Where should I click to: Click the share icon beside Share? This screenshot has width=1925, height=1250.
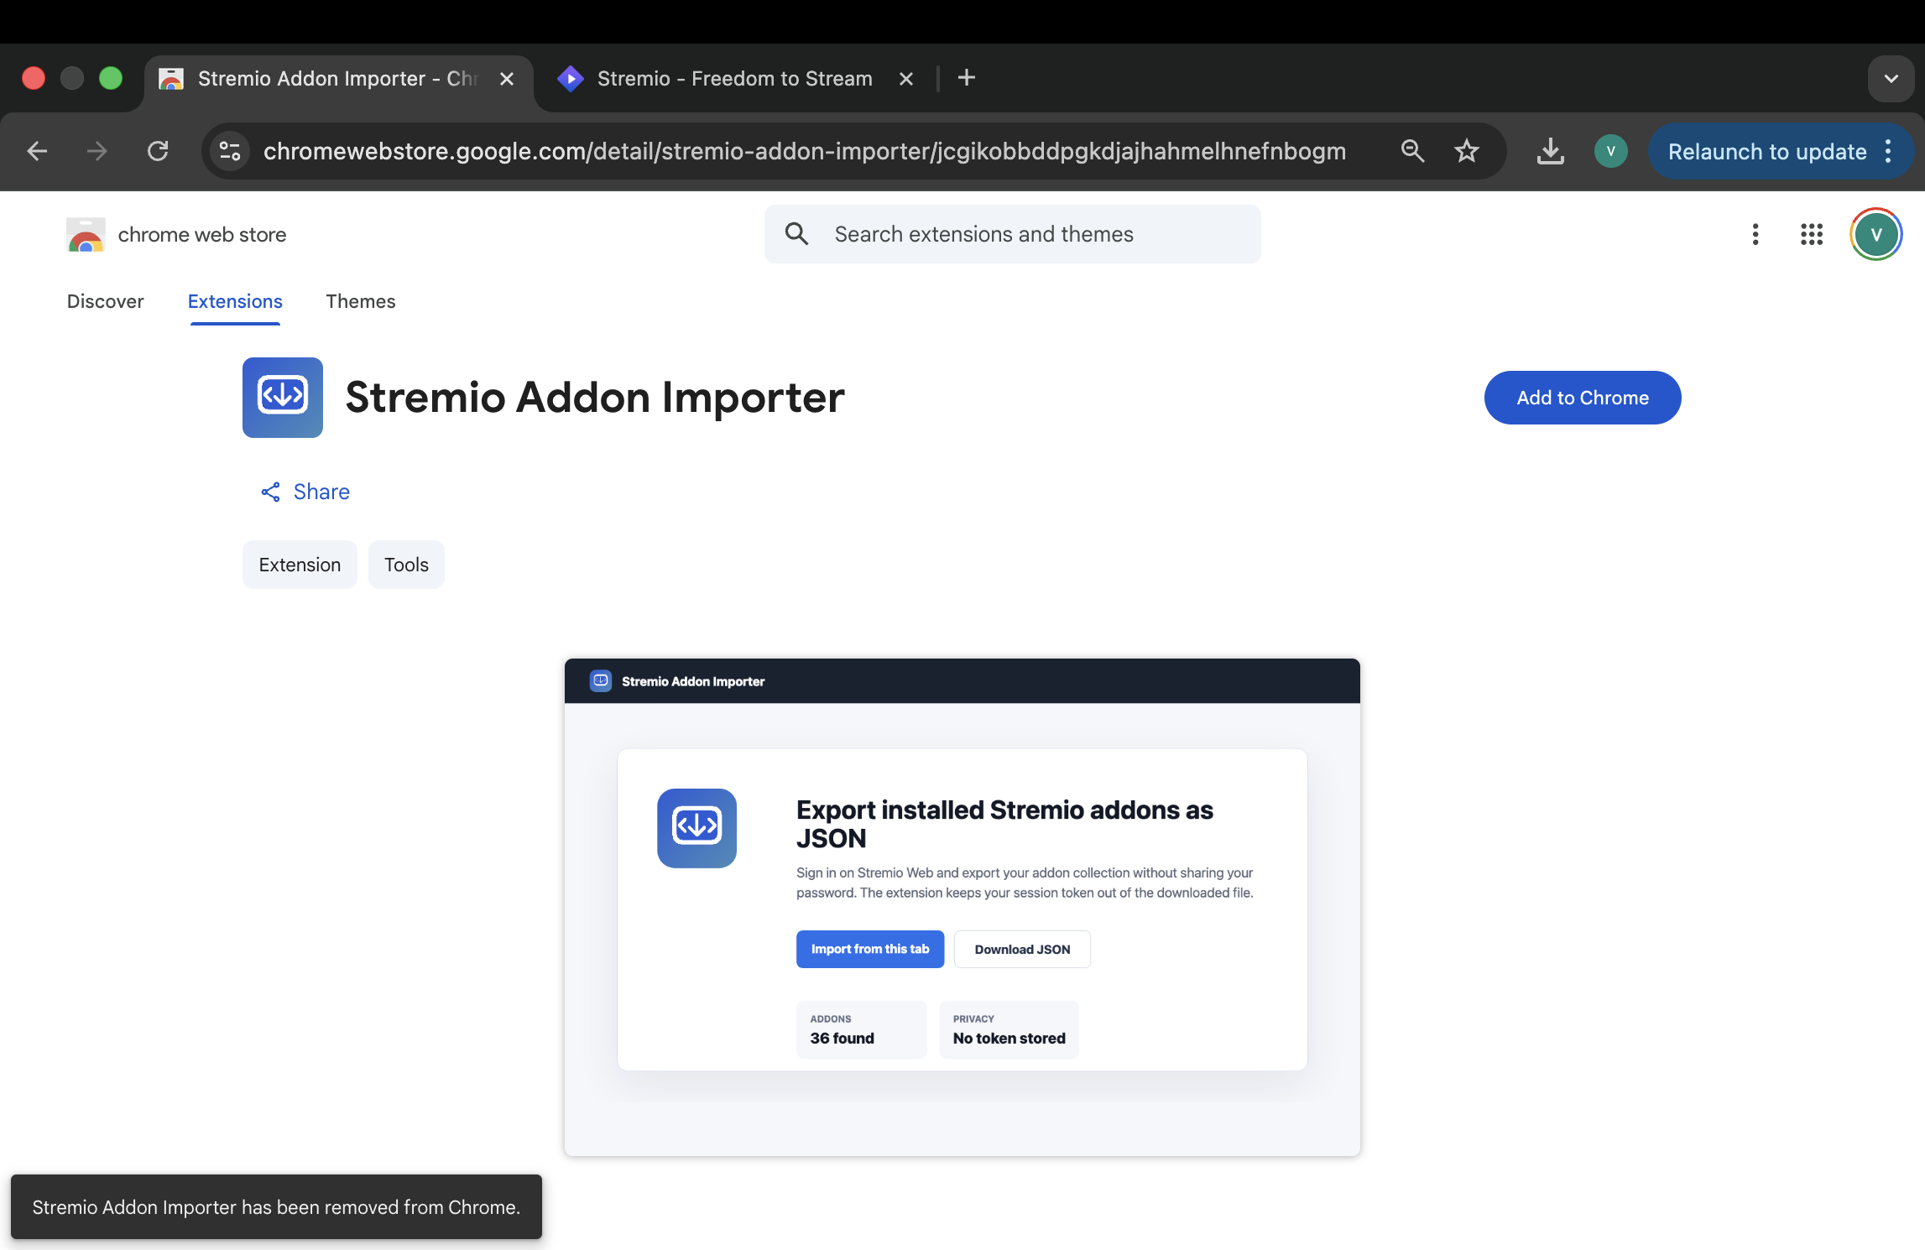[270, 492]
